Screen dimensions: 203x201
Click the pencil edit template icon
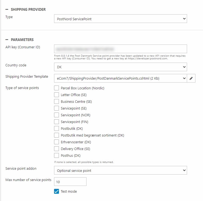(x=191, y=78)
